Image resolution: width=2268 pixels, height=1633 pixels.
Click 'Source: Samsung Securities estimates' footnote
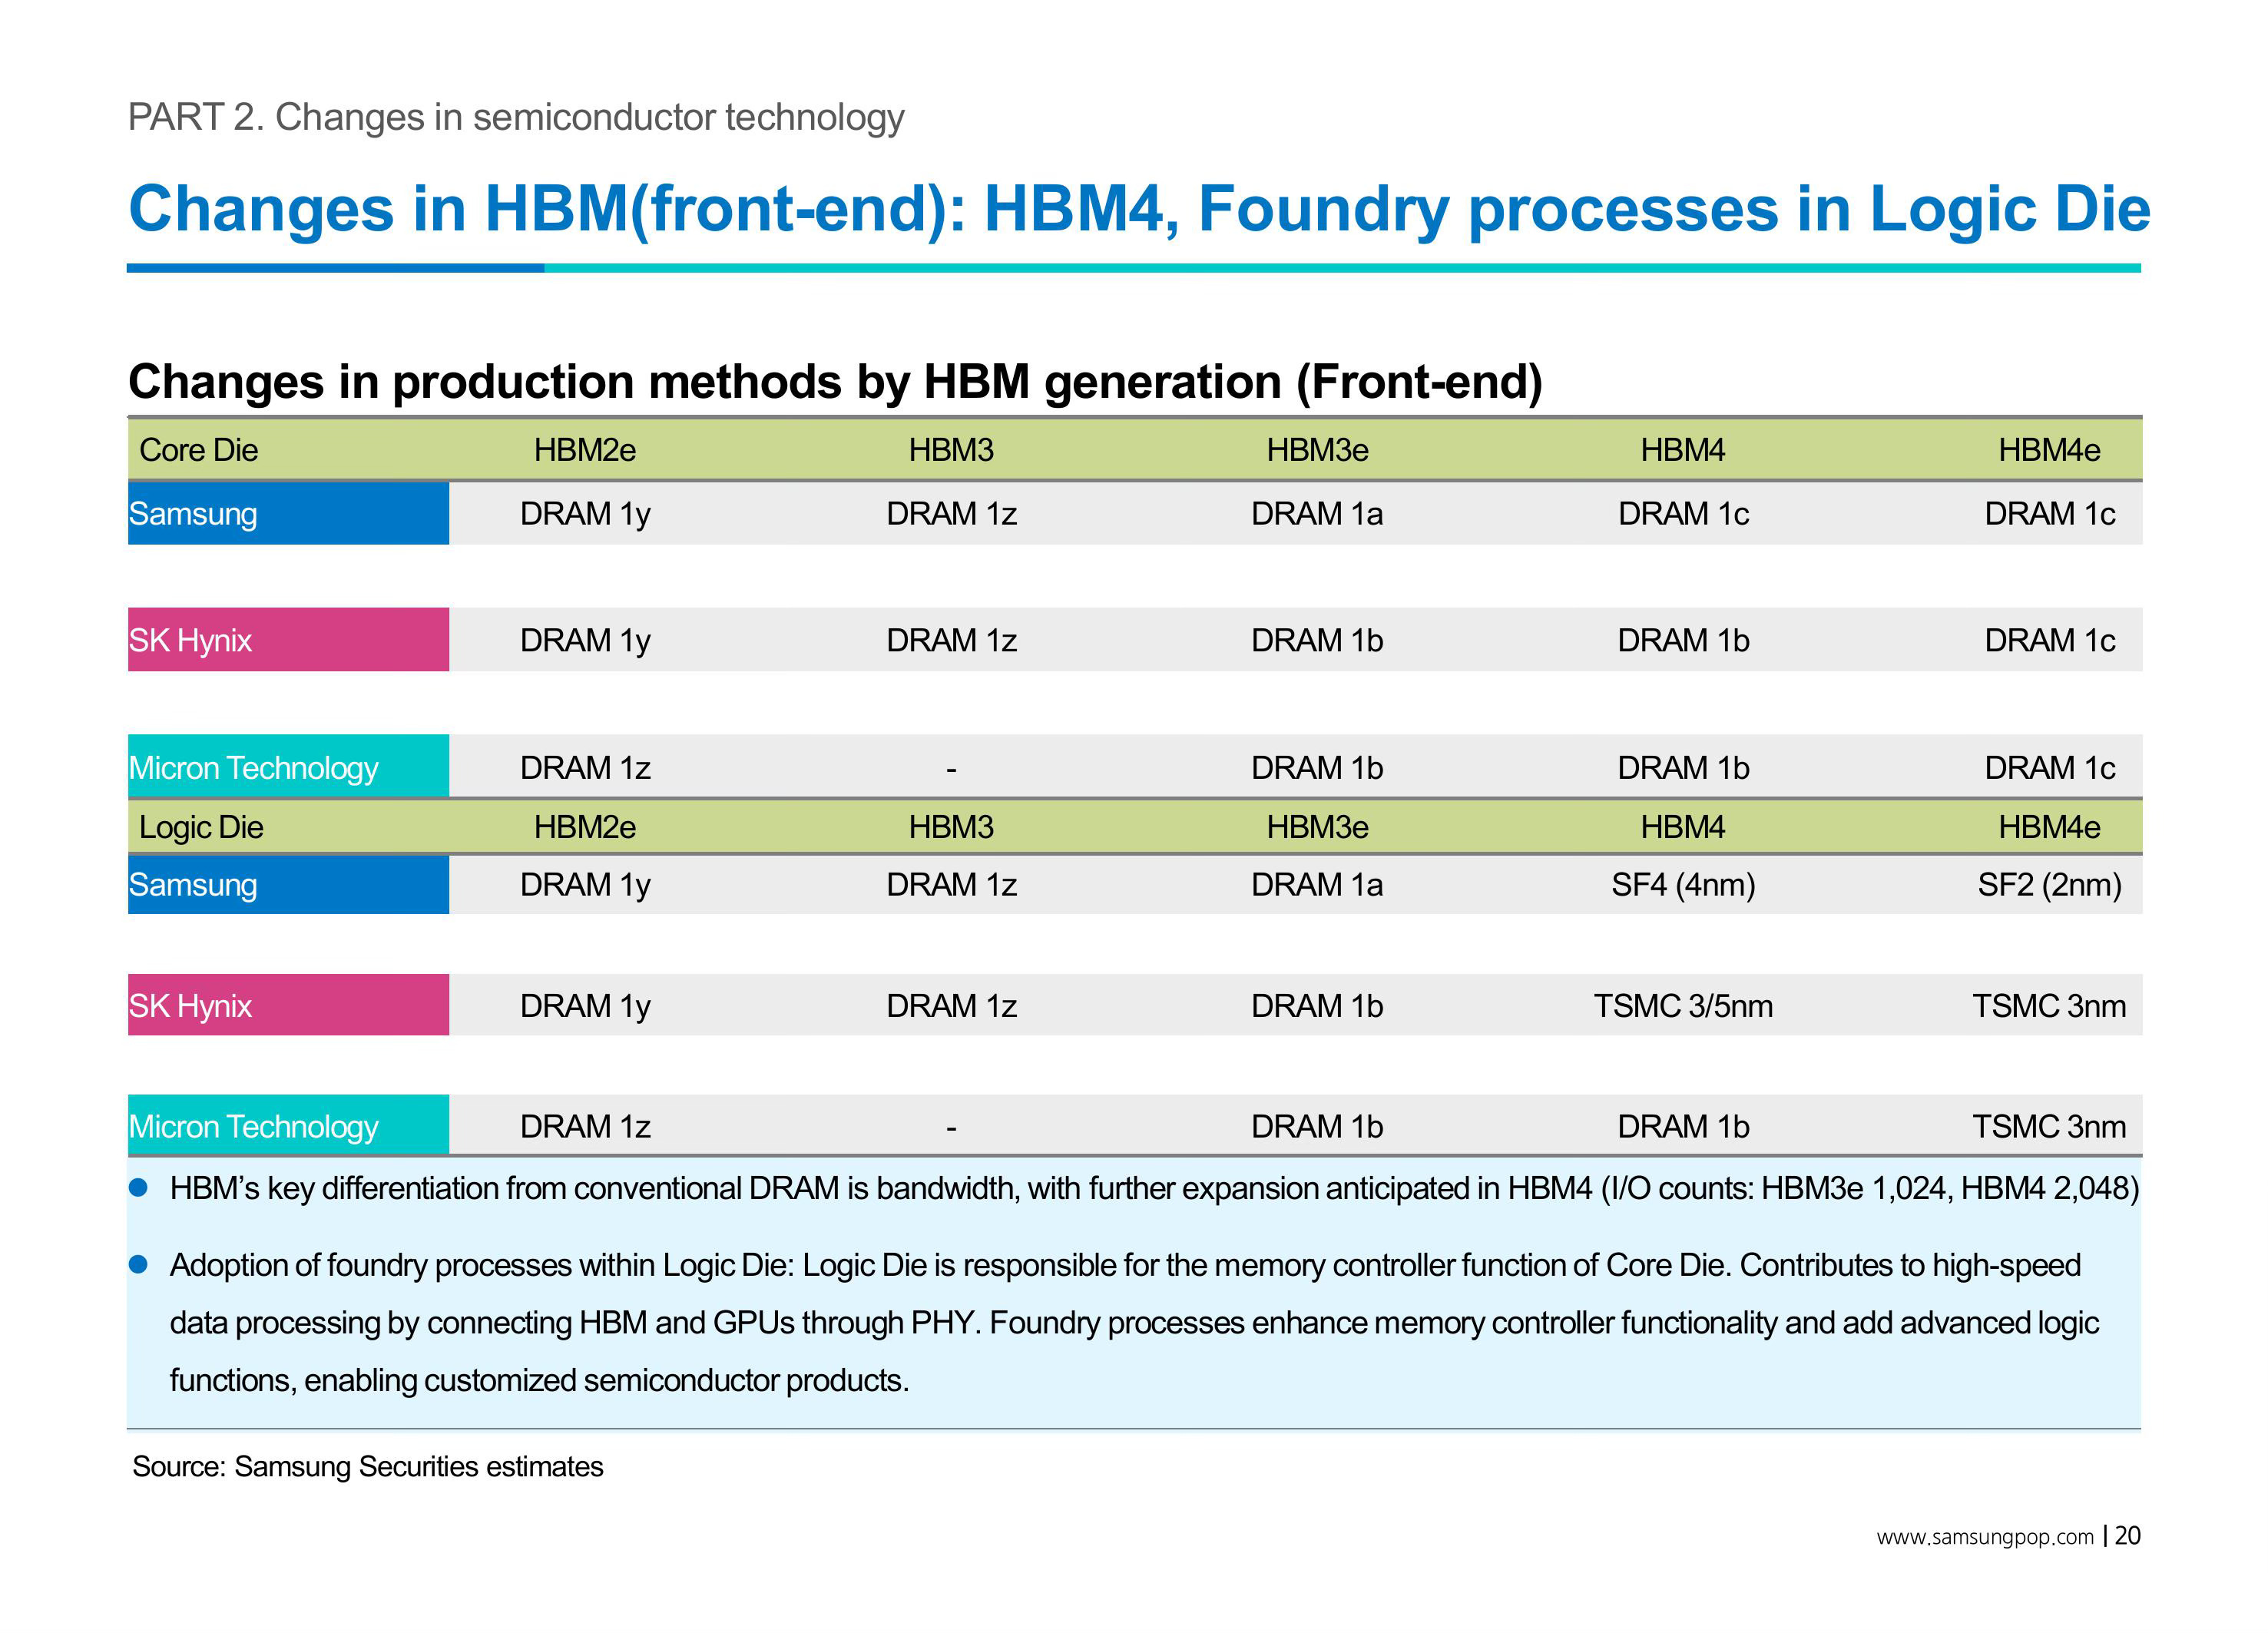368,1467
